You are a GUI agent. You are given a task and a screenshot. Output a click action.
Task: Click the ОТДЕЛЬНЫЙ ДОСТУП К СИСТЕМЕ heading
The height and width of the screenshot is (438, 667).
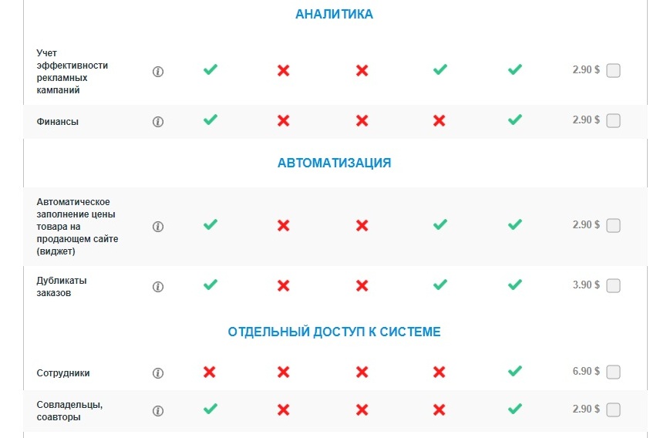(334, 332)
